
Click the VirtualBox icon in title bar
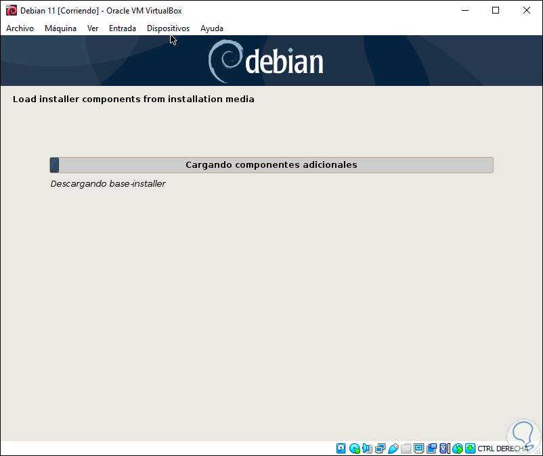point(11,10)
